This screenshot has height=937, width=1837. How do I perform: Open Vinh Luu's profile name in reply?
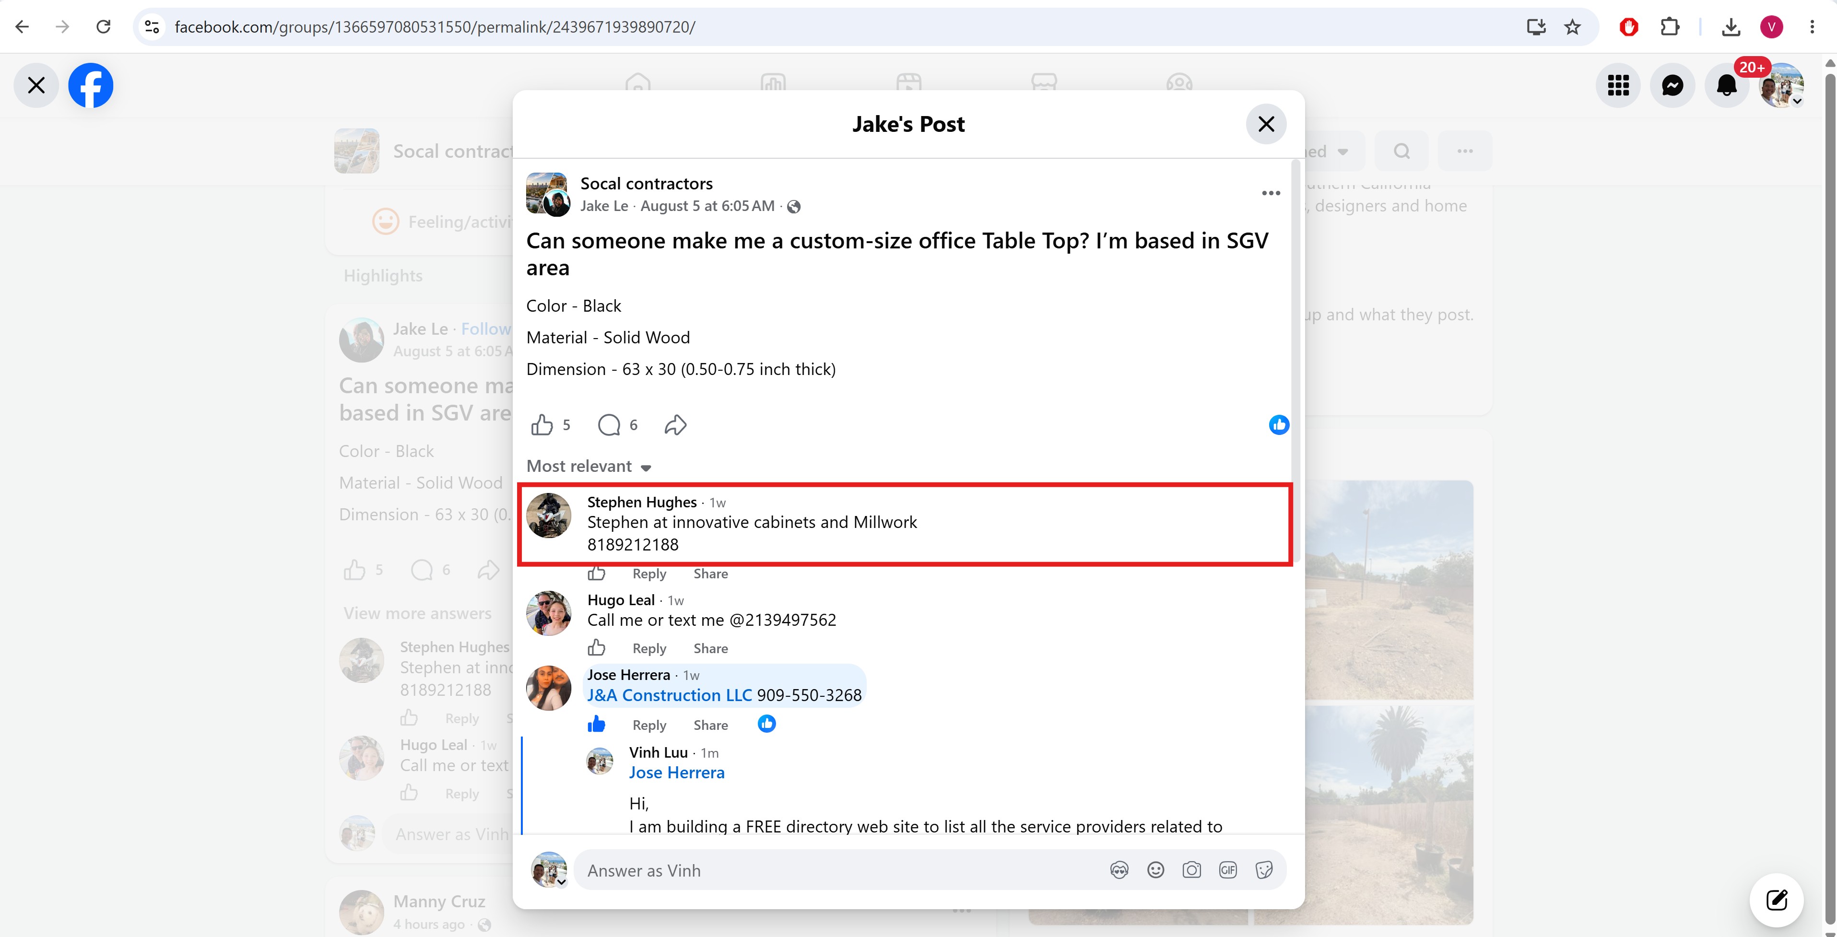[x=658, y=752]
